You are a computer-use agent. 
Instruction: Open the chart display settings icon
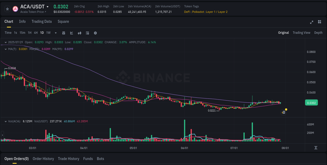coord(87,33)
